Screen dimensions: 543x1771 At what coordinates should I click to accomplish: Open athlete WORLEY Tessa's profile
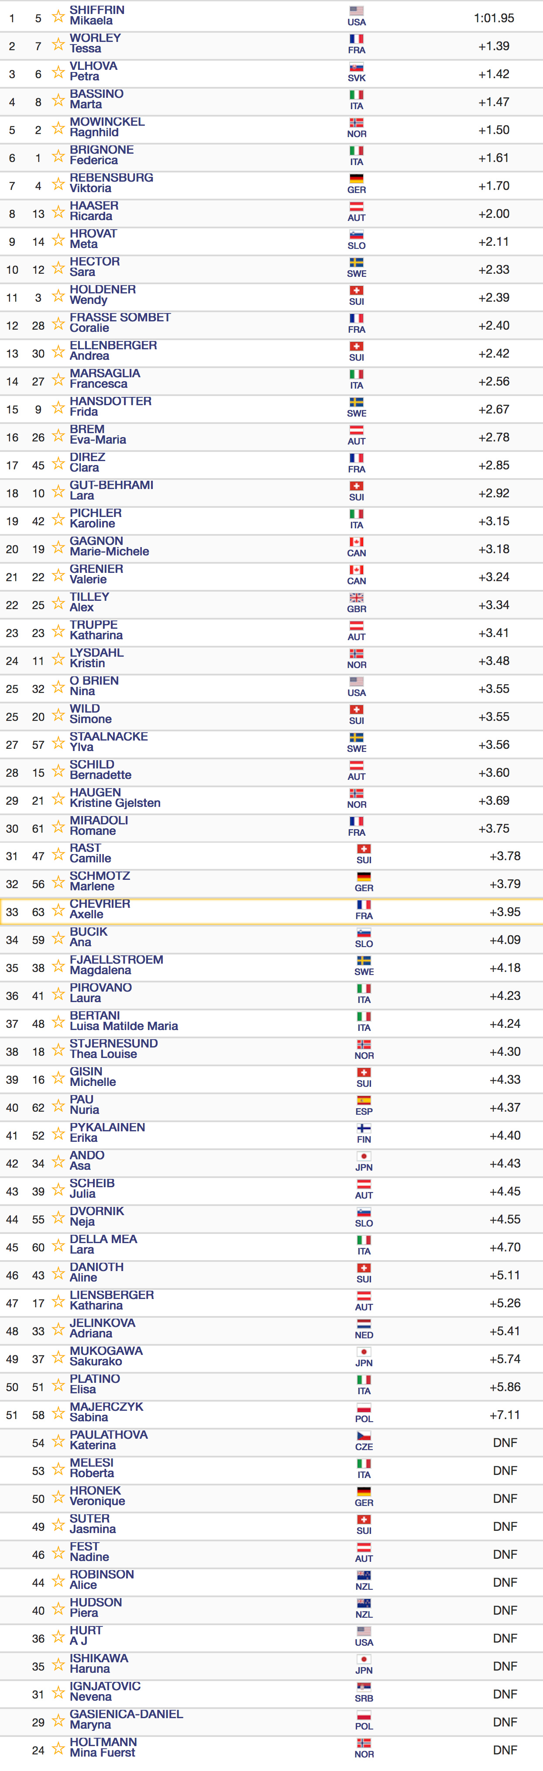(x=95, y=43)
